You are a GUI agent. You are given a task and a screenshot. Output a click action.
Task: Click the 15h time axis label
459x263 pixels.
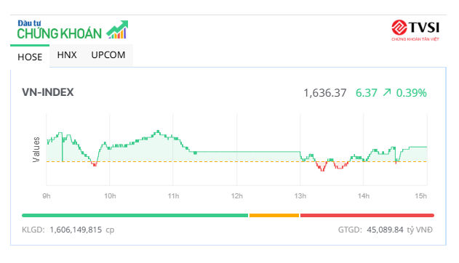[420, 195]
